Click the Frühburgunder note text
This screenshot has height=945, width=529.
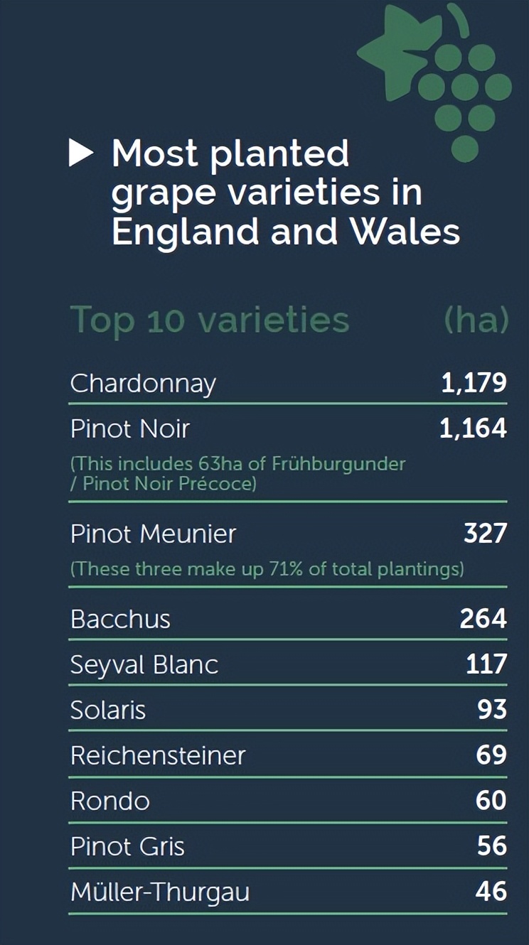click(x=237, y=474)
